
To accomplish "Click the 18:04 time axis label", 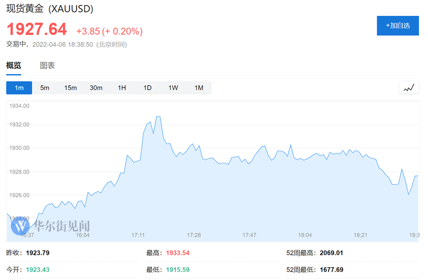I will [x=305, y=235].
